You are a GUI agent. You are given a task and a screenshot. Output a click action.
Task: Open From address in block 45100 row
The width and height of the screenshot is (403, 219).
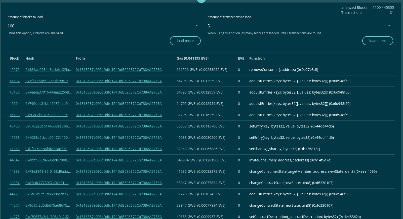119,126
